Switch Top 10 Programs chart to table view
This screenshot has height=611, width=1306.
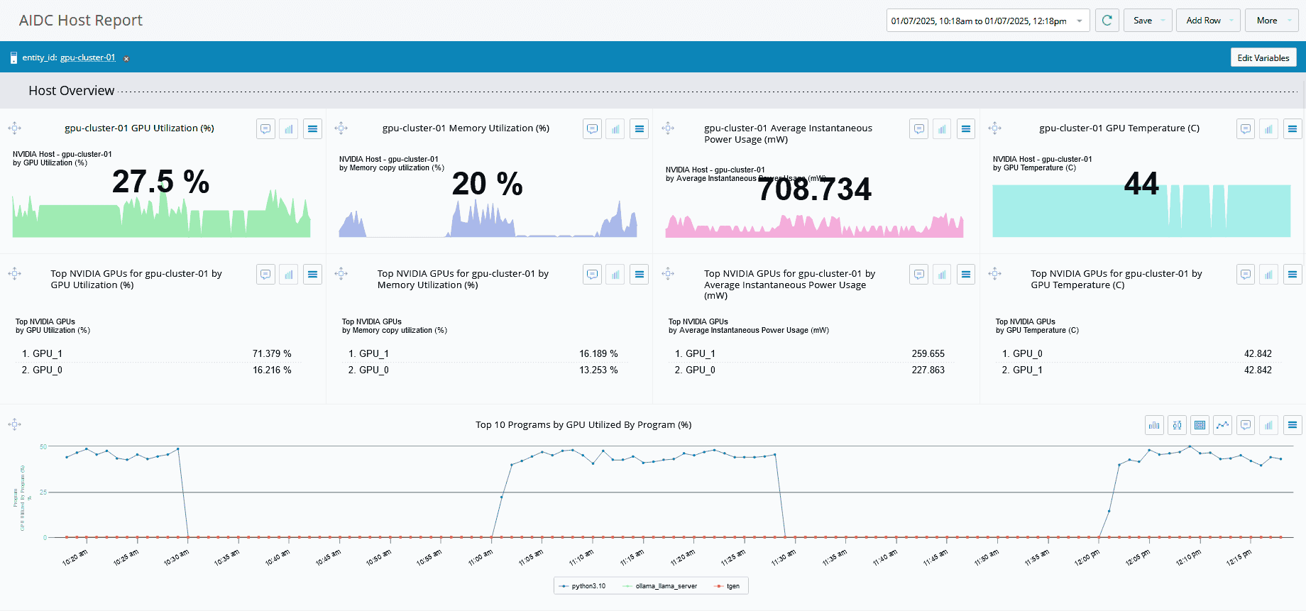(1200, 425)
